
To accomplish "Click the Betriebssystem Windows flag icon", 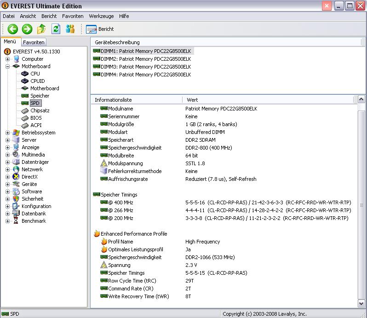I will (x=16, y=133).
